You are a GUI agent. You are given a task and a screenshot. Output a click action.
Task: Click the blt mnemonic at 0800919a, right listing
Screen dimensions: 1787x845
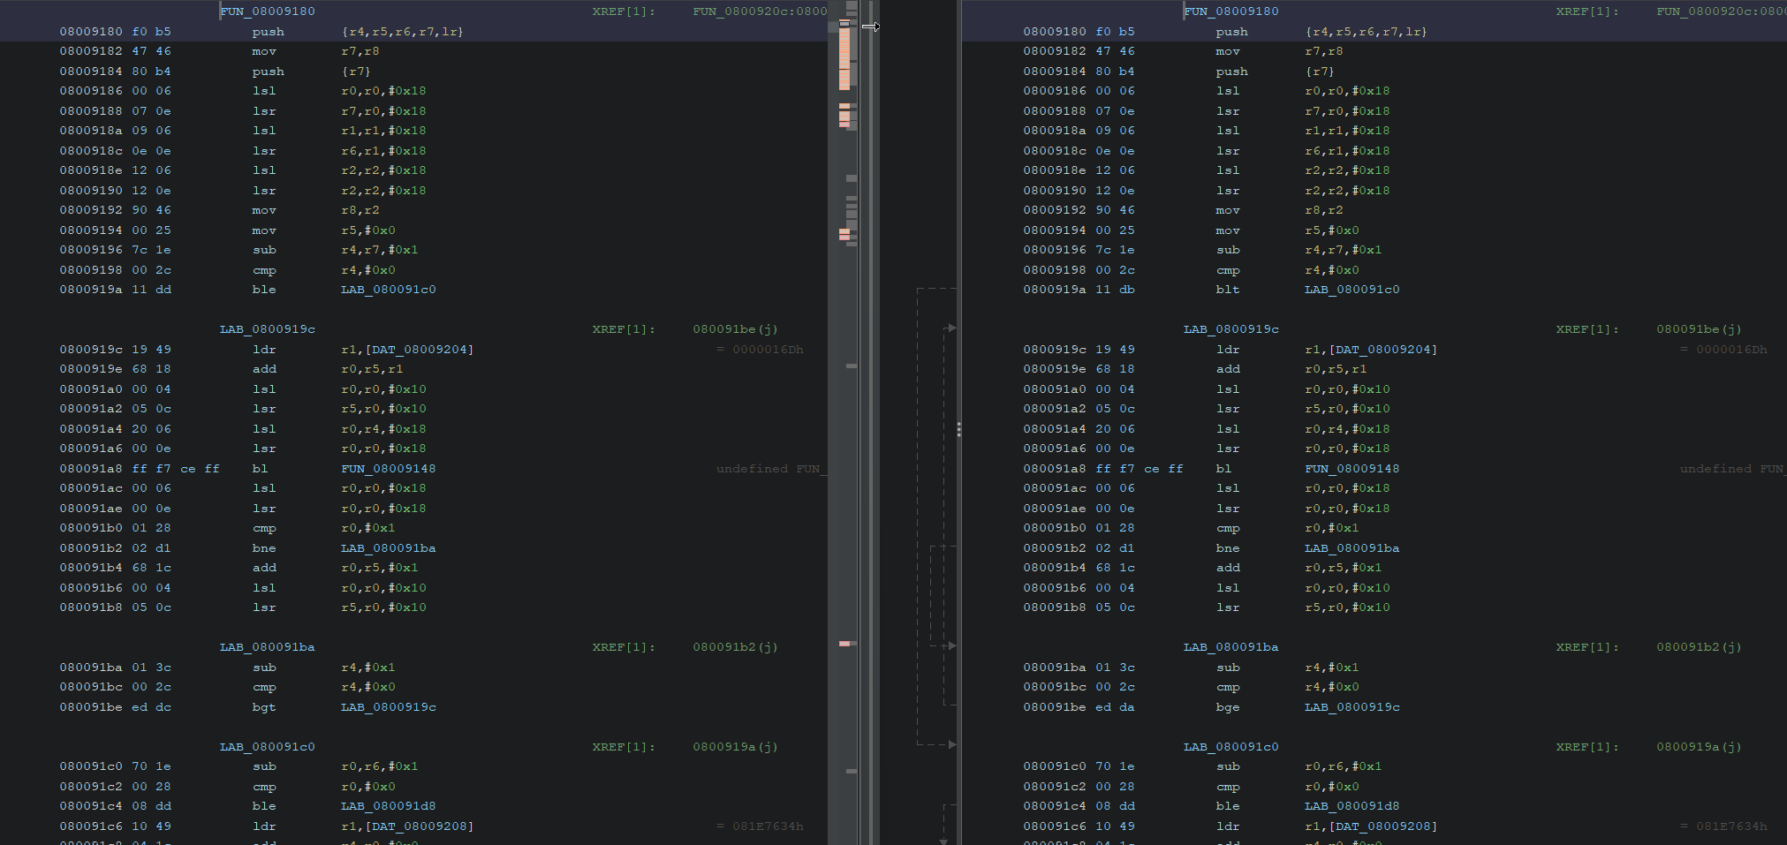pyautogui.click(x=1228, y=290)
